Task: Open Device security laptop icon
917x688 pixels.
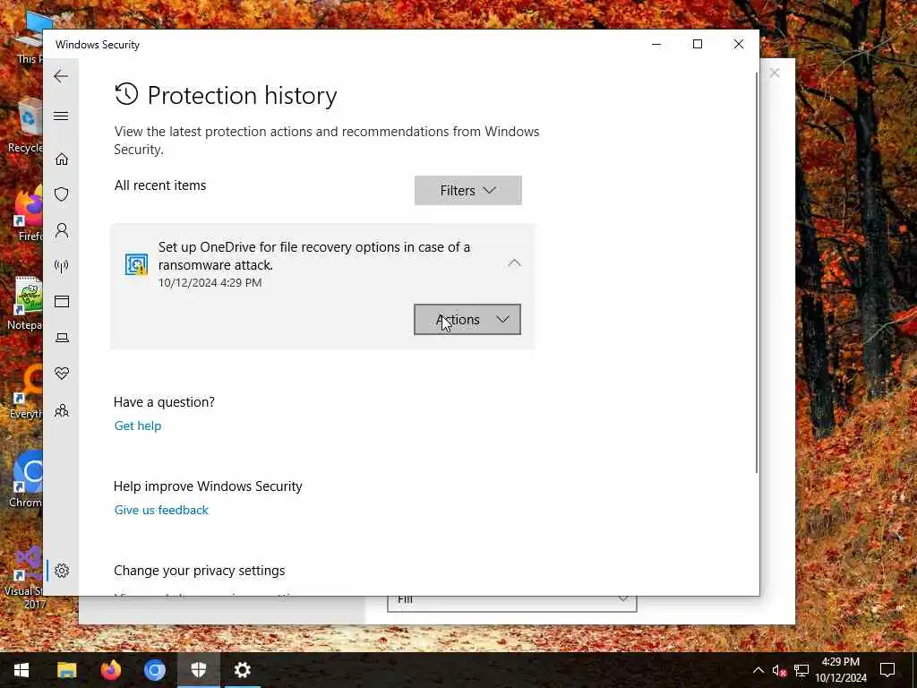Action: pos(62,338)
